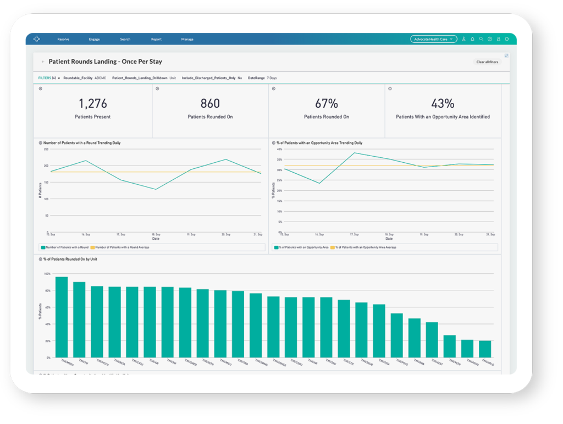Open the Engage navigation menu
This screenshot has width=563, height=424.
click(94, 39)
